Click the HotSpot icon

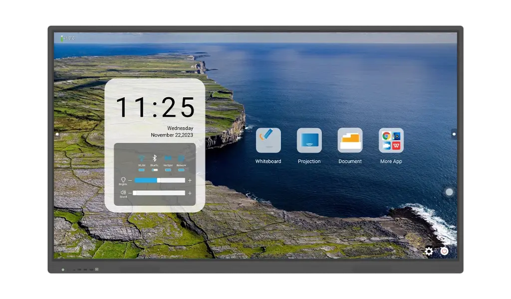[168, 158]
